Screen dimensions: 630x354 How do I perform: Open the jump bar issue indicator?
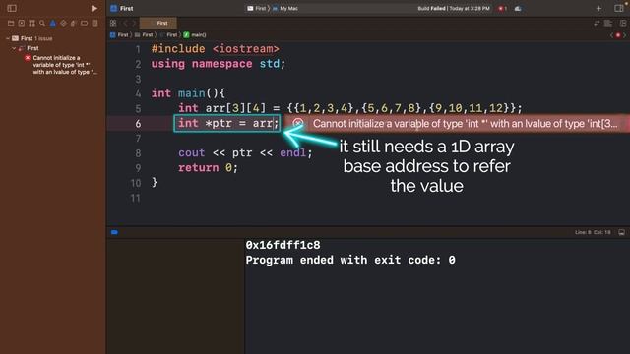(618, 35)
